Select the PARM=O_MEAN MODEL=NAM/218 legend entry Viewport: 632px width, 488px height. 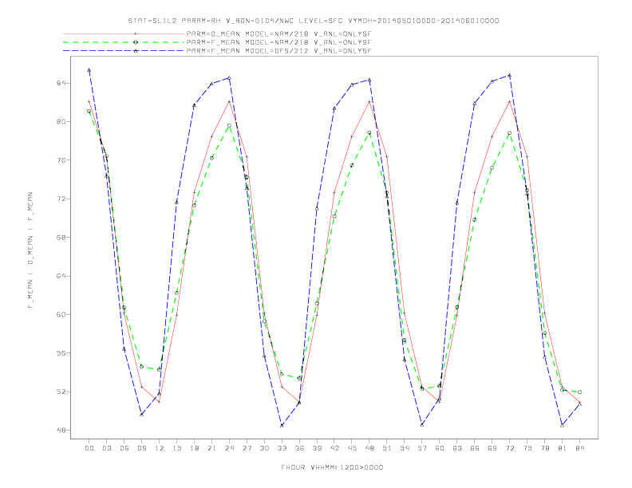278,33
